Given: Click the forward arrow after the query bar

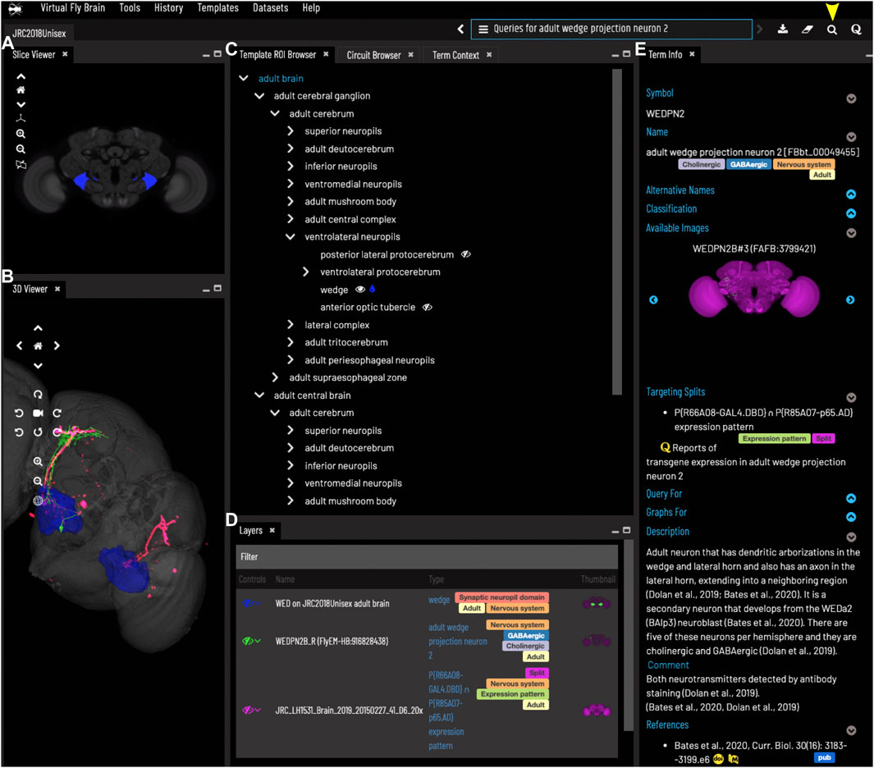Looking at the screenshot, I should coord(760,29).
